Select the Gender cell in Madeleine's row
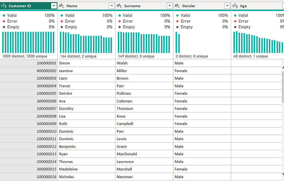The height and width of the screenshot is (181, 284). [x=181, y=169]
